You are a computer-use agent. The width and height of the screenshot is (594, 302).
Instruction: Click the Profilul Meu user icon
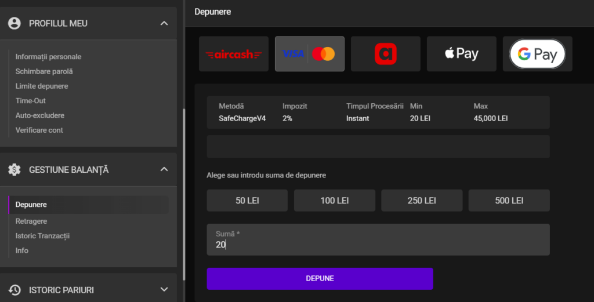pos(15,23)
